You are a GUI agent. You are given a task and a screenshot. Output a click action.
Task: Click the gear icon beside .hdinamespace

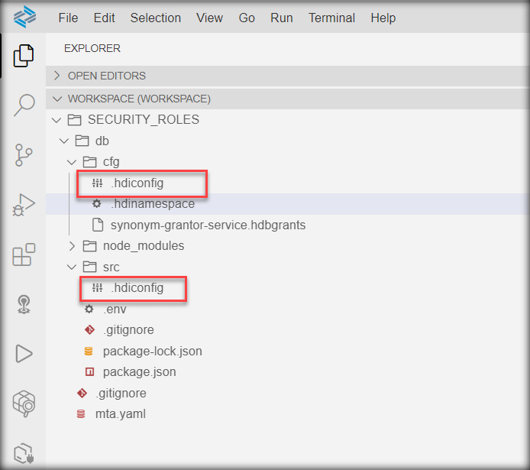coord(97,203)
